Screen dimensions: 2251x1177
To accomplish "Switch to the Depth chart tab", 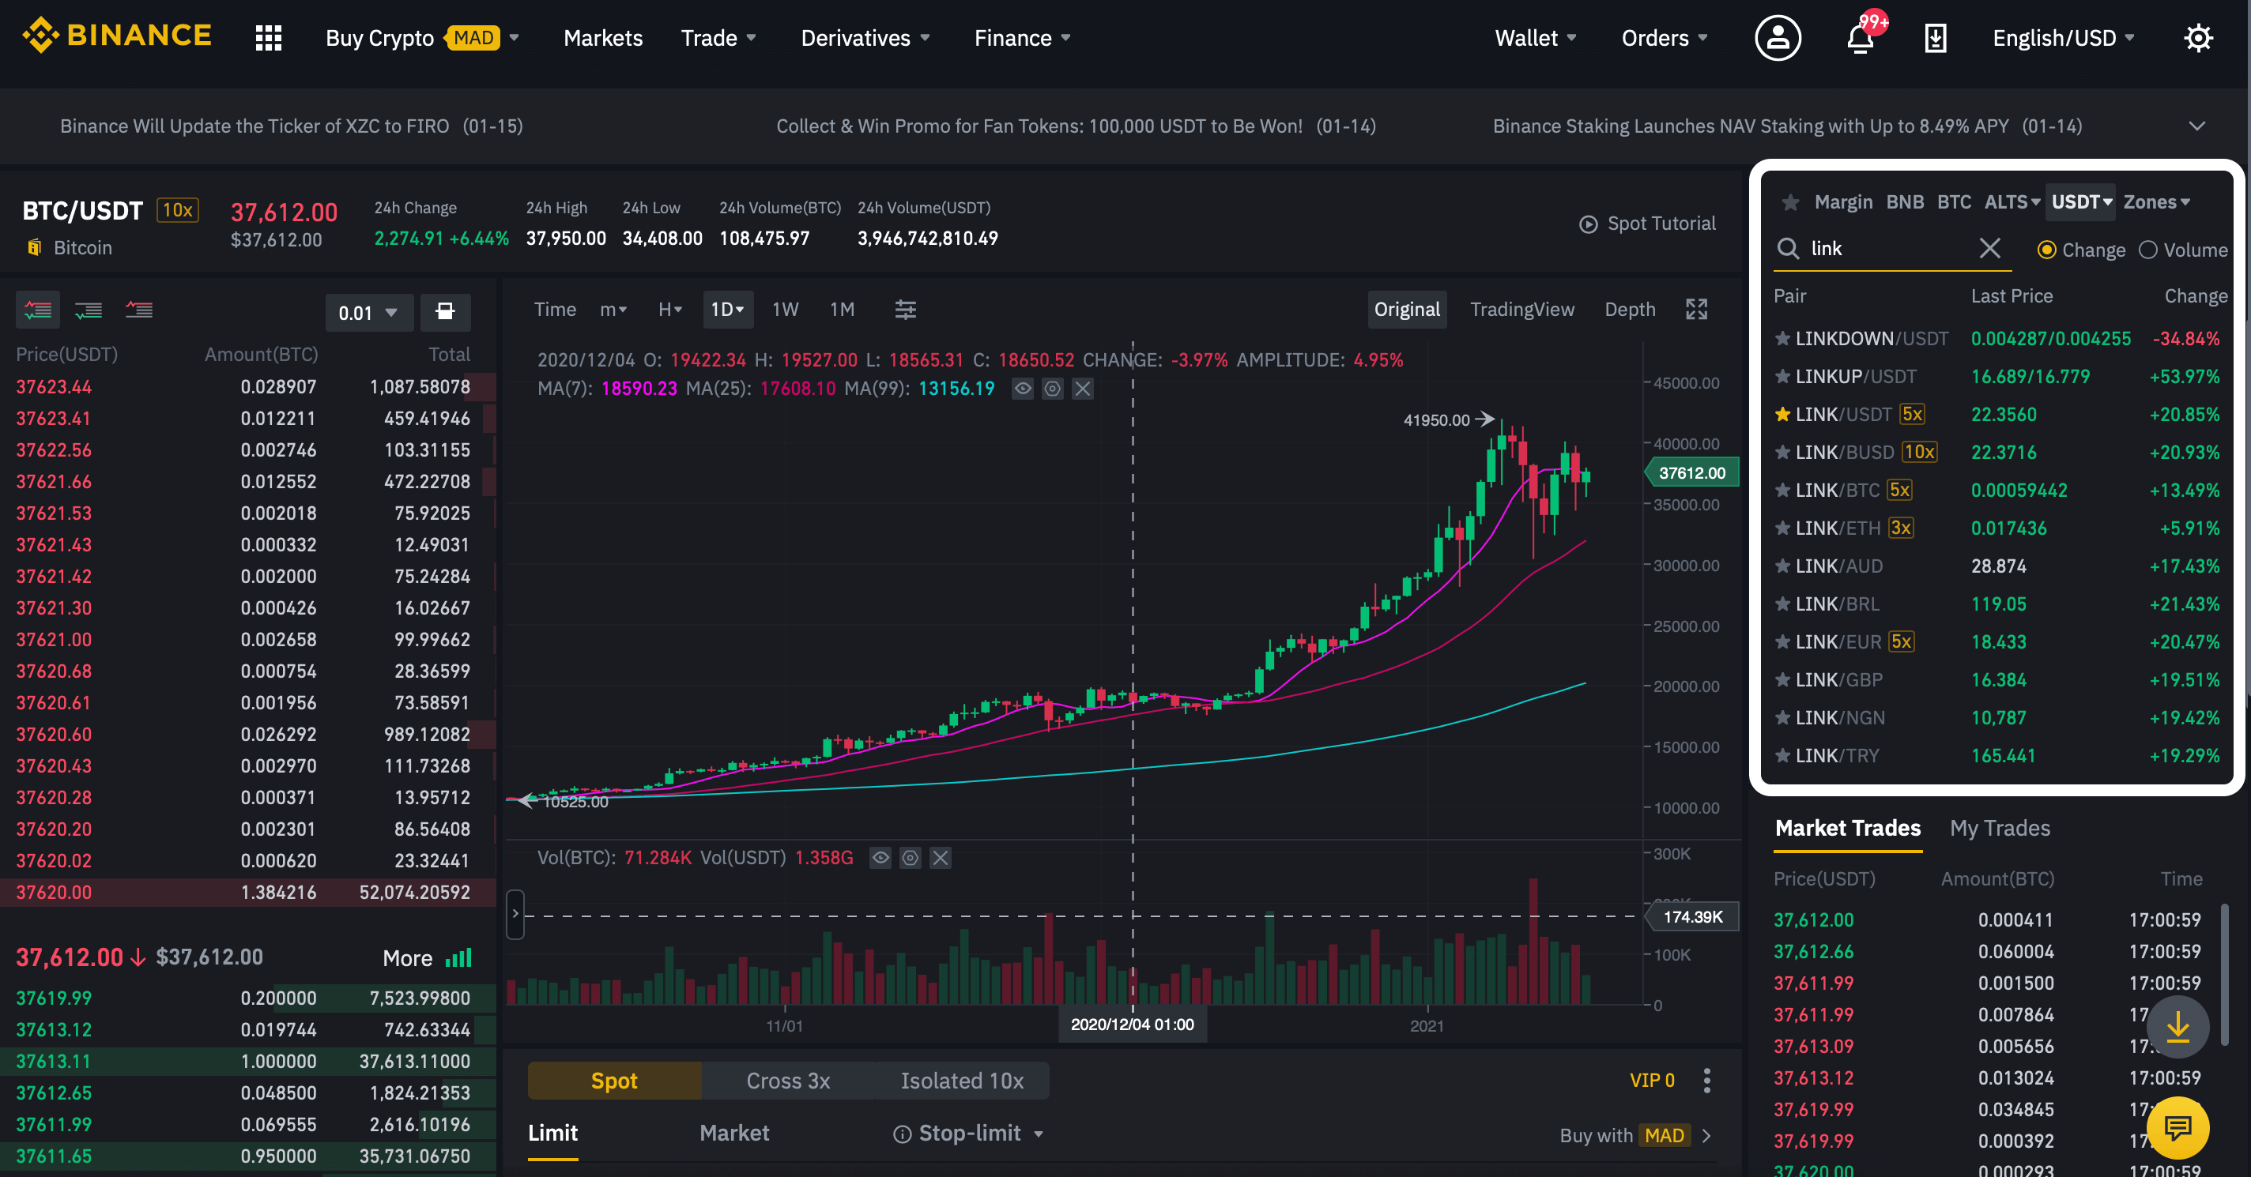I will pyautogui.click(x=1629, y=309).
